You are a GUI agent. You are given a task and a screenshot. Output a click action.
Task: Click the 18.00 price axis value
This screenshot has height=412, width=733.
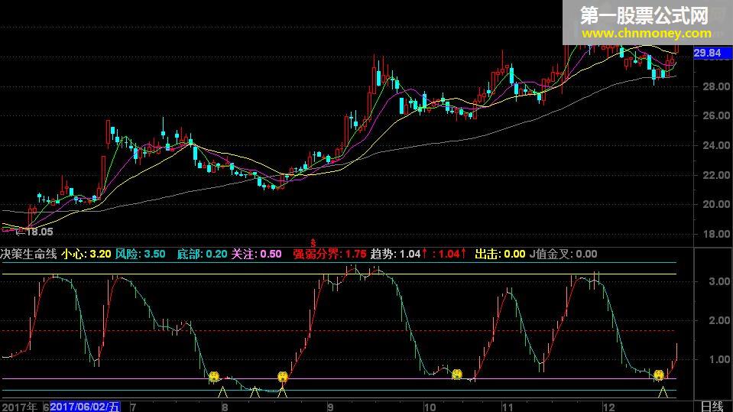pos(715,234)
